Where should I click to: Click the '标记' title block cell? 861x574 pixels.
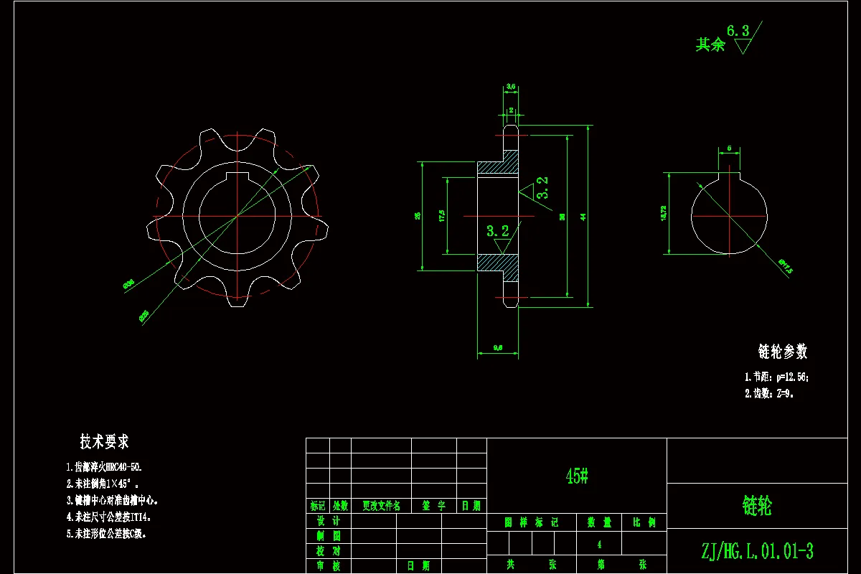click(318, 506)
